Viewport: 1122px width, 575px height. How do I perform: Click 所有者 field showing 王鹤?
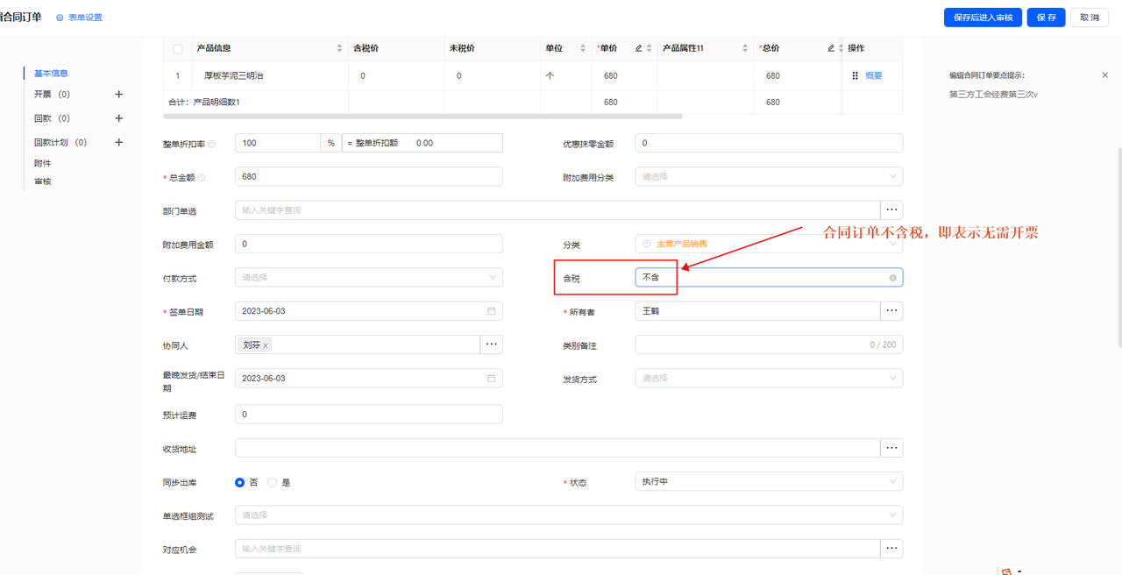point(757,310)
